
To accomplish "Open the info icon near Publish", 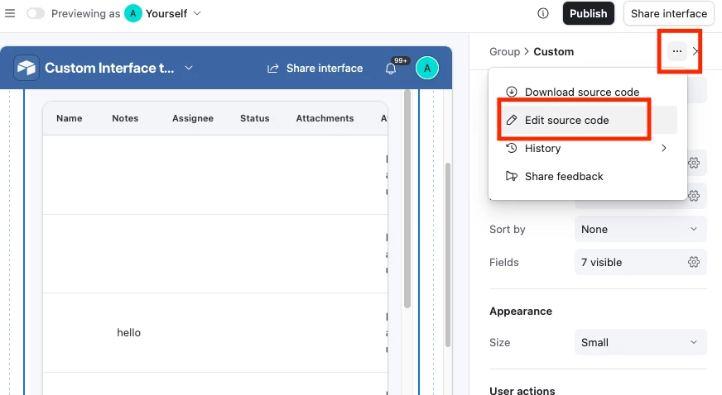I will pyautogui.click(x=543, y=13).
